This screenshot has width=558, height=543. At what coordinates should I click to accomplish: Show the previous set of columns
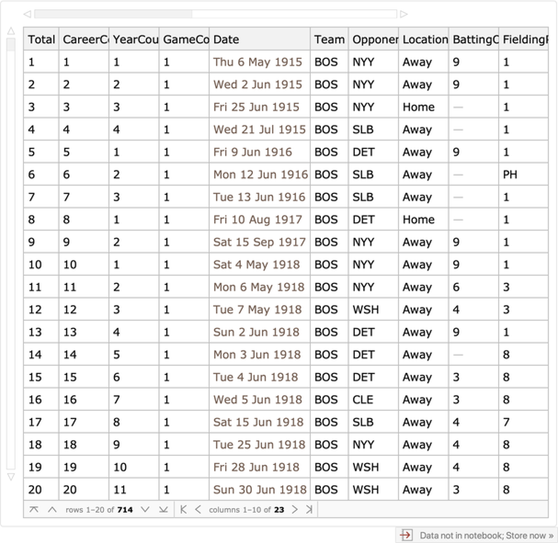[198, 509]
